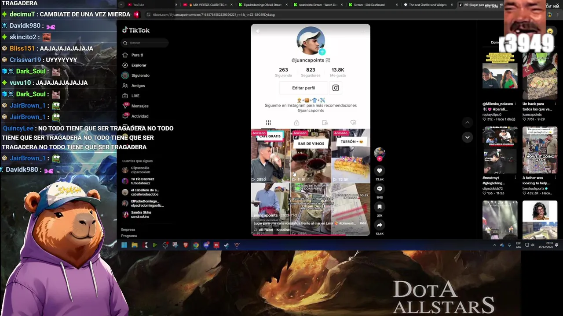The image size is (563, 316).
Task: Open the video three-dots options menu
Action: [x=364, y=31]
